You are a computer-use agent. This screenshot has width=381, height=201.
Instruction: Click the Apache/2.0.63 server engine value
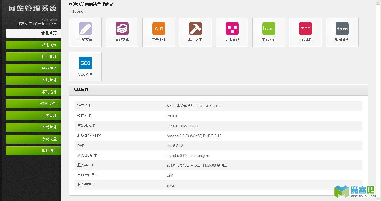click(x=194, y=136)
